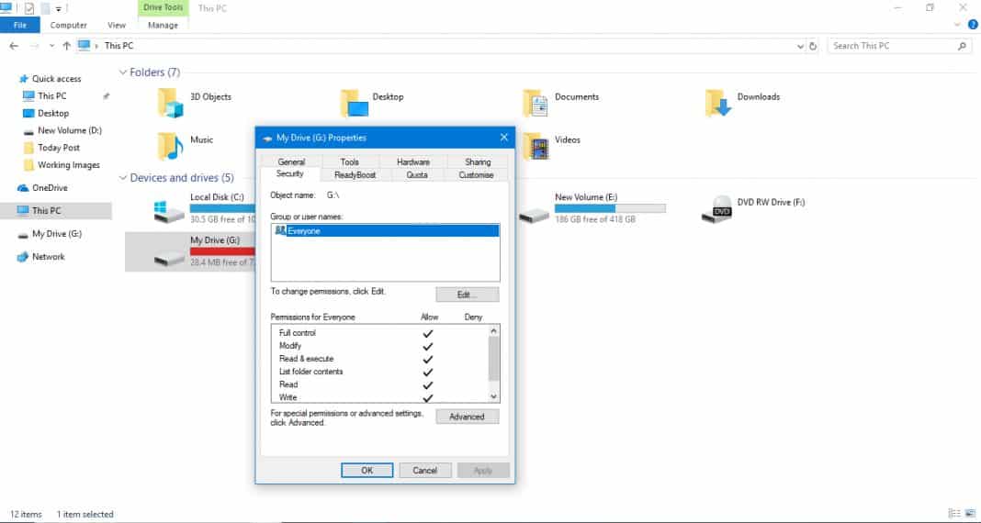Open the explorer help icon

(x=973, y=25)
